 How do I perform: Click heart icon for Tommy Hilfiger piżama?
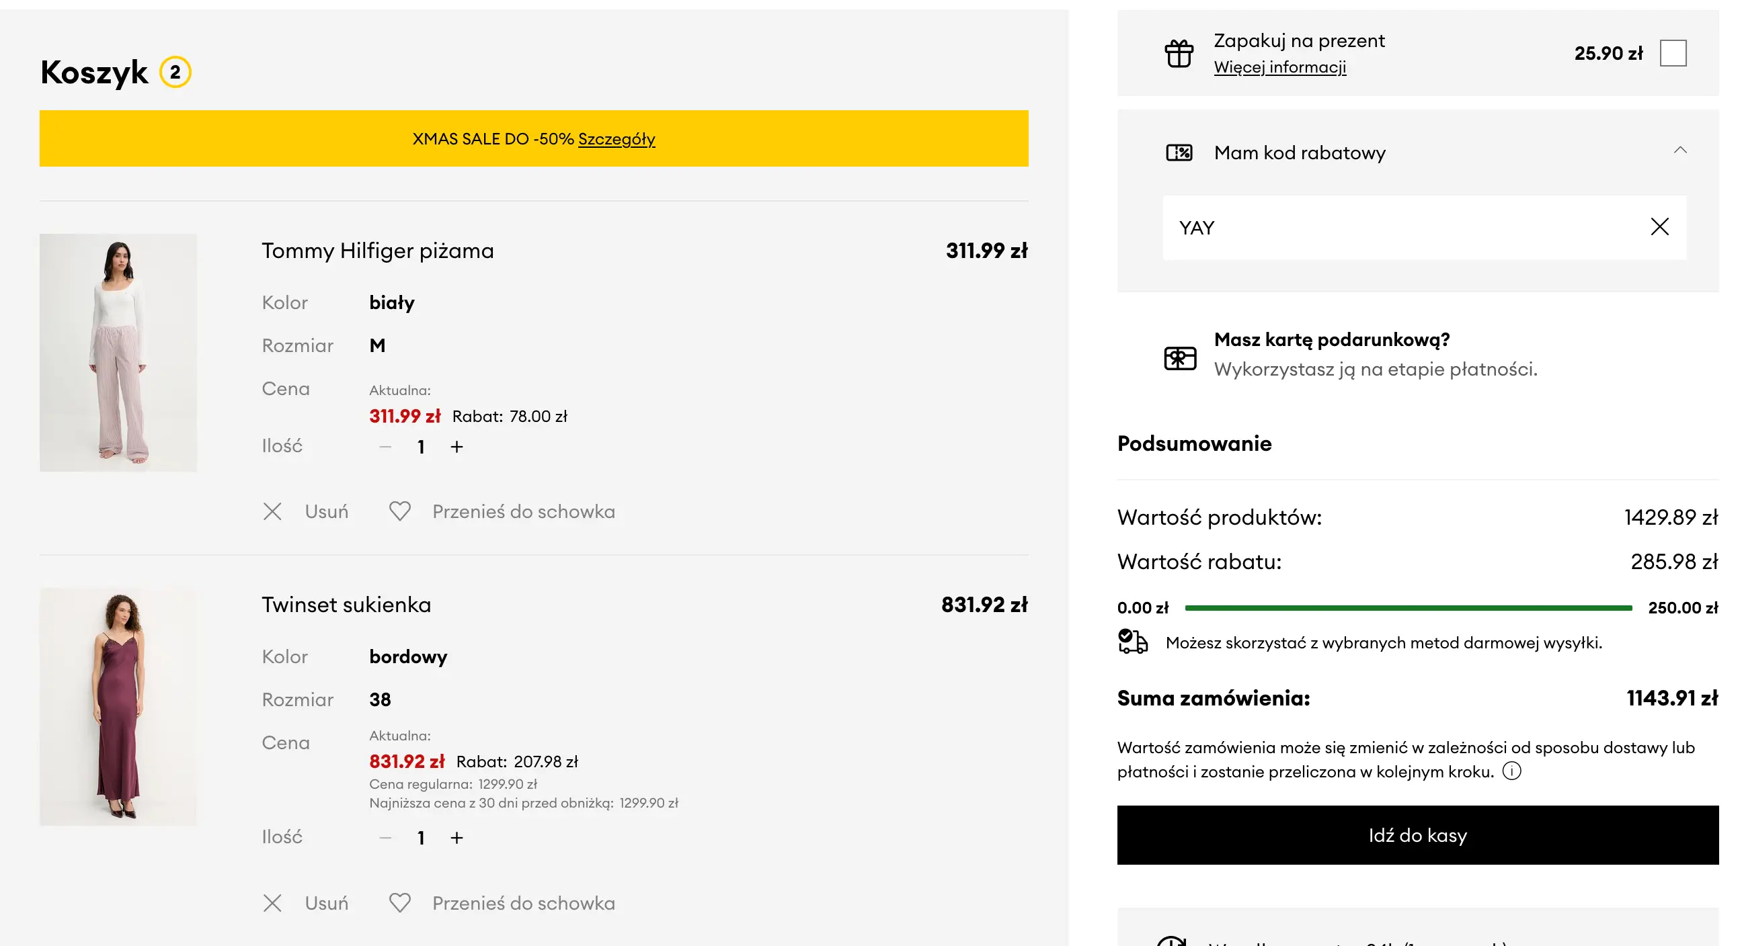pos(400,511)
